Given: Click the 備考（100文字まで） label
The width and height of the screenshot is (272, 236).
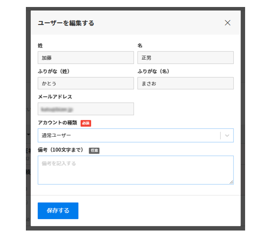Looking at the screenshot, I should pos(61,150).
